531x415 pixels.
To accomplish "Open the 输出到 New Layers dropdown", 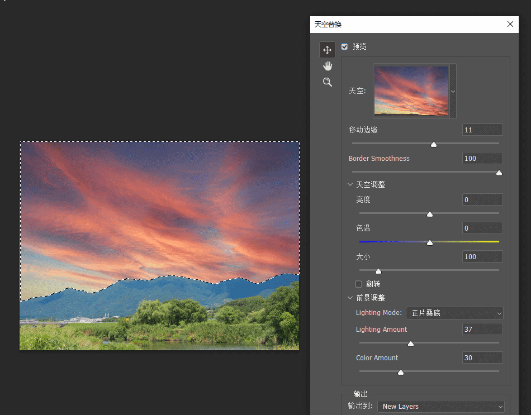I will click(x=441, y=406).
